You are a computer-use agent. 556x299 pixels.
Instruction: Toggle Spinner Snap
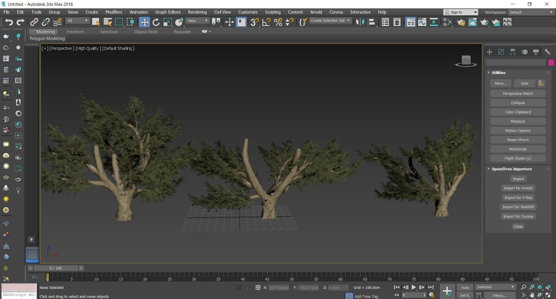289,22
